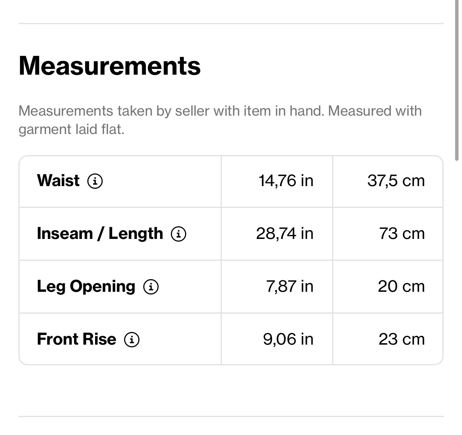Click the vertical scrollbar thumb

457,80
